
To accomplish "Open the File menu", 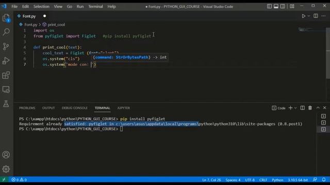I will click(14, 7).
